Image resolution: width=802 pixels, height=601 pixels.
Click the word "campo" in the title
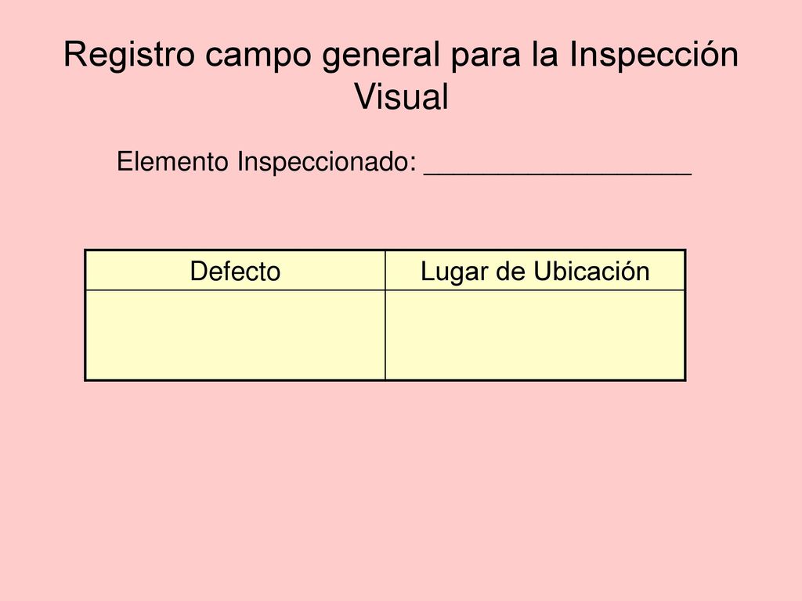coord(258,56)
